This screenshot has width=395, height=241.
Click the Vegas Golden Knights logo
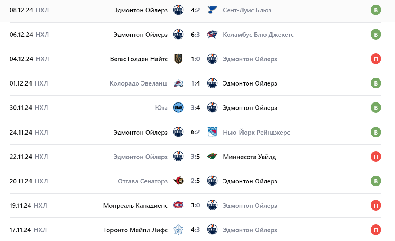(178, 59)
